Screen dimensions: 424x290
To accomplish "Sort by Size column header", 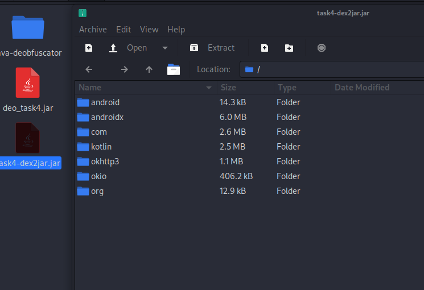I will coord(245,88).
